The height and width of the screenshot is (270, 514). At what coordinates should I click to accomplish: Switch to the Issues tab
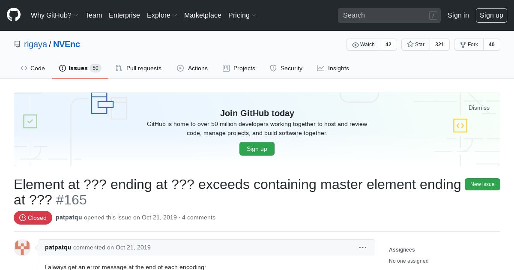pyautogui.click(x=80, y=68)
